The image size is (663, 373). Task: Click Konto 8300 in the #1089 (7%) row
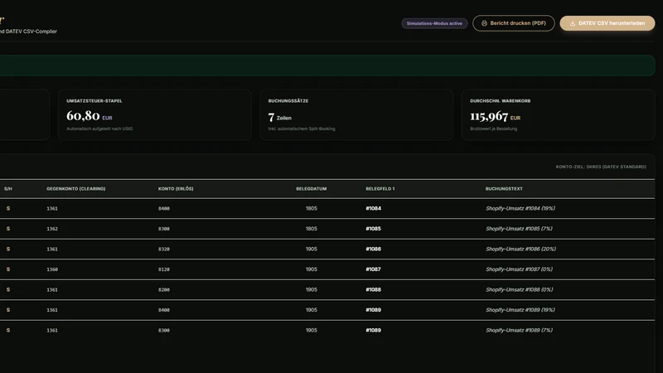164,330
